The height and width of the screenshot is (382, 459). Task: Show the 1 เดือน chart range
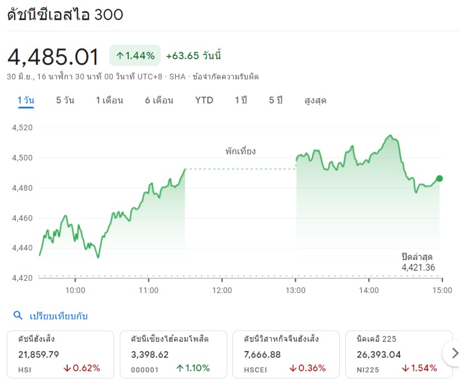pyautogui.click(x=109, y=101)
